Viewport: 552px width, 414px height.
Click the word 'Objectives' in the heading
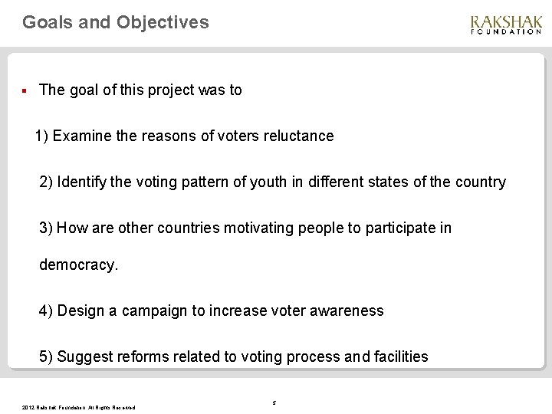click(163, 22)
